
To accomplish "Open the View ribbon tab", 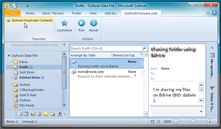I will coord(93,13).
